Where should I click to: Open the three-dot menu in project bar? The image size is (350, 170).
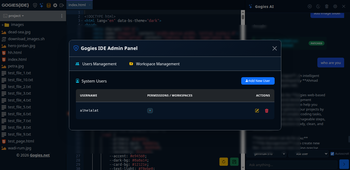pos(62,16)
